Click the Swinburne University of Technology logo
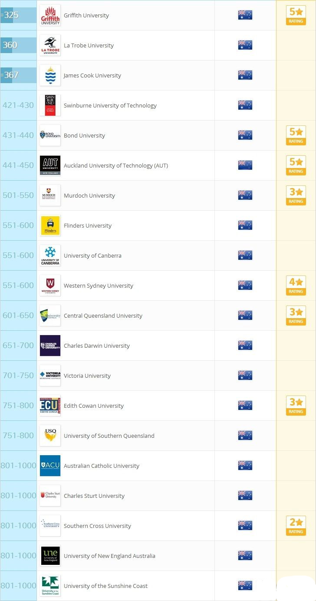Viewport: 316px width, 601px height. [50, 105]
